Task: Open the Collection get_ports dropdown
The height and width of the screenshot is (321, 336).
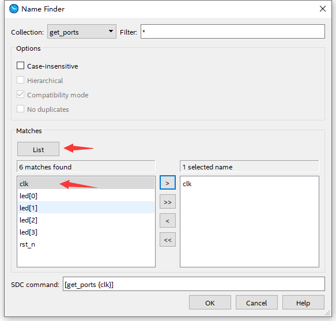Action: pyautogui.click(x=82, y=32)
